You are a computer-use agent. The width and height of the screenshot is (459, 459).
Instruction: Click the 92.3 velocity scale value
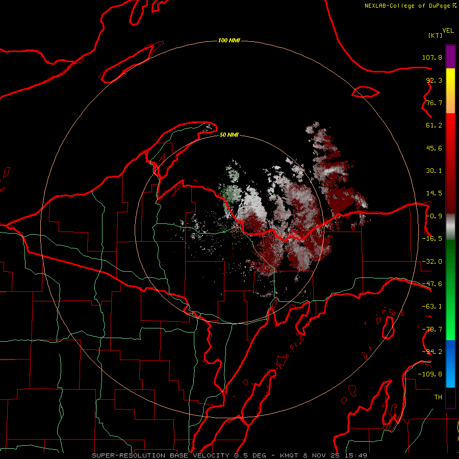coord(434,80)
